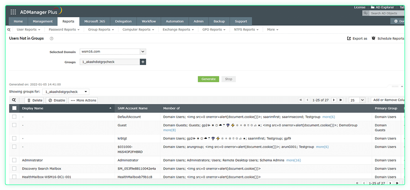Go to previous page in bottom pagination

coord(364,183)
